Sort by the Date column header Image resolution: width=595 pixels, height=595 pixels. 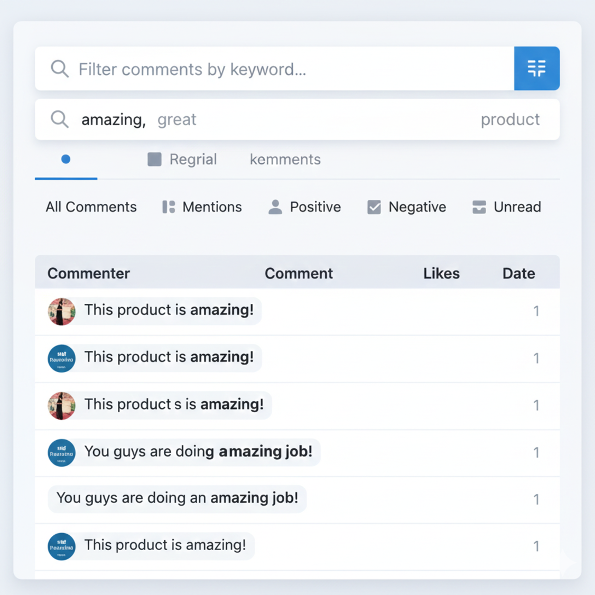pos(518,273)
